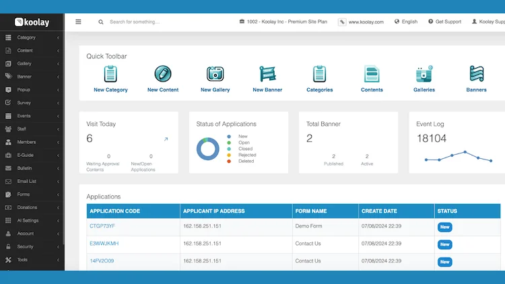Expand the Events sidebar section
This screenshot has width=505, height=284.
tap(32, 116)
